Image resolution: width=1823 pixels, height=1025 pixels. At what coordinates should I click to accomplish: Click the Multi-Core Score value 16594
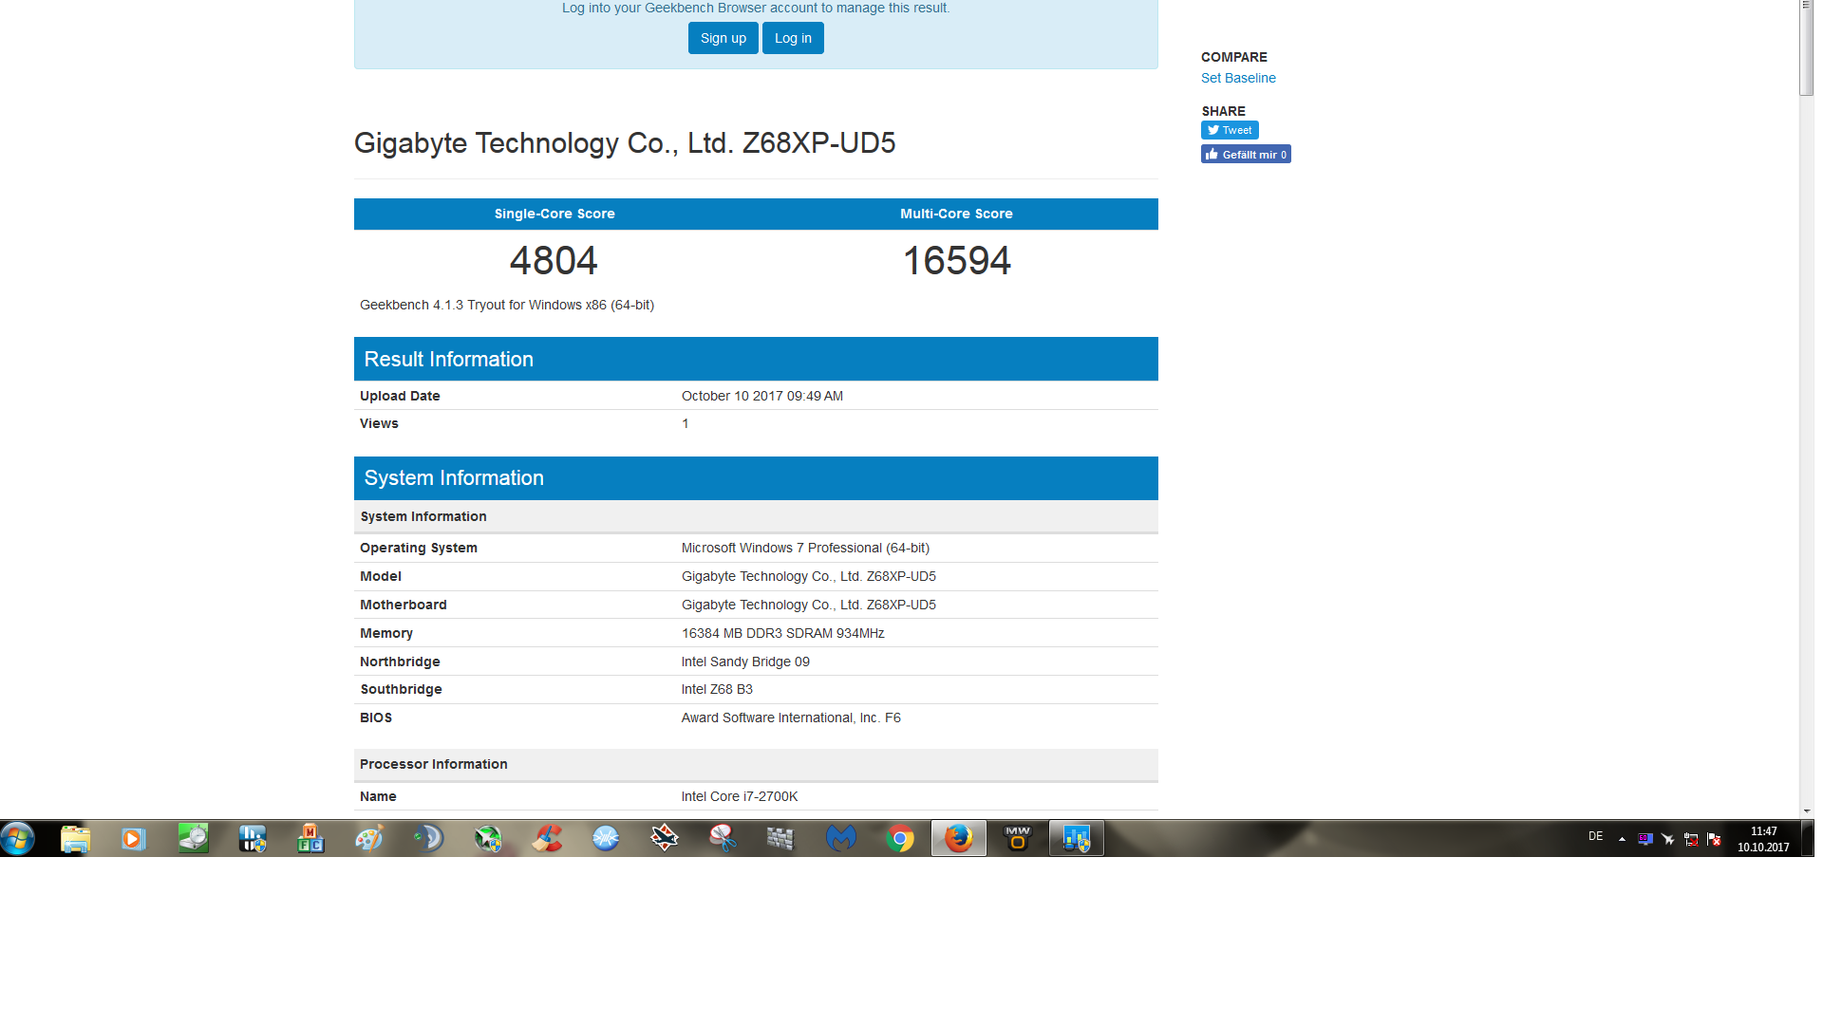point(956,261)
